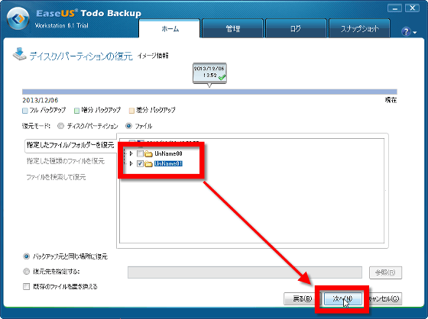The image size is (428, 319).
Task: Switch to the 管理 tab
Action: pos(233,28)
